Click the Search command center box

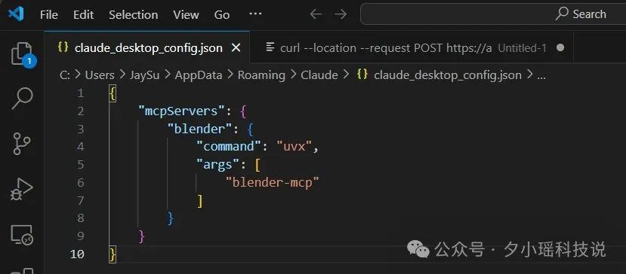coord(493,14)
